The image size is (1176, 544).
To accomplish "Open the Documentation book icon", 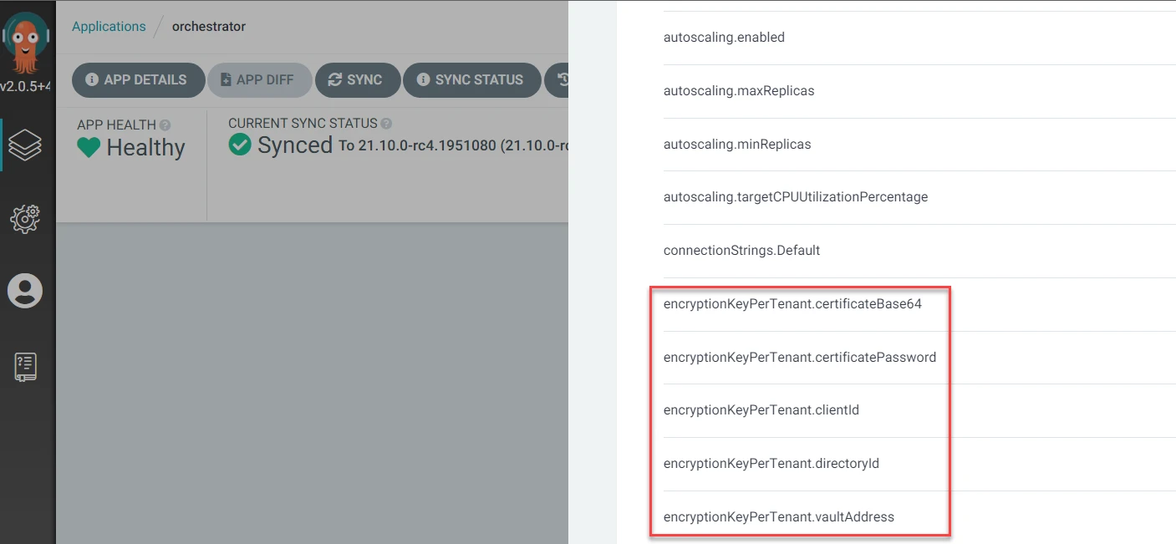I will point(25,366).
